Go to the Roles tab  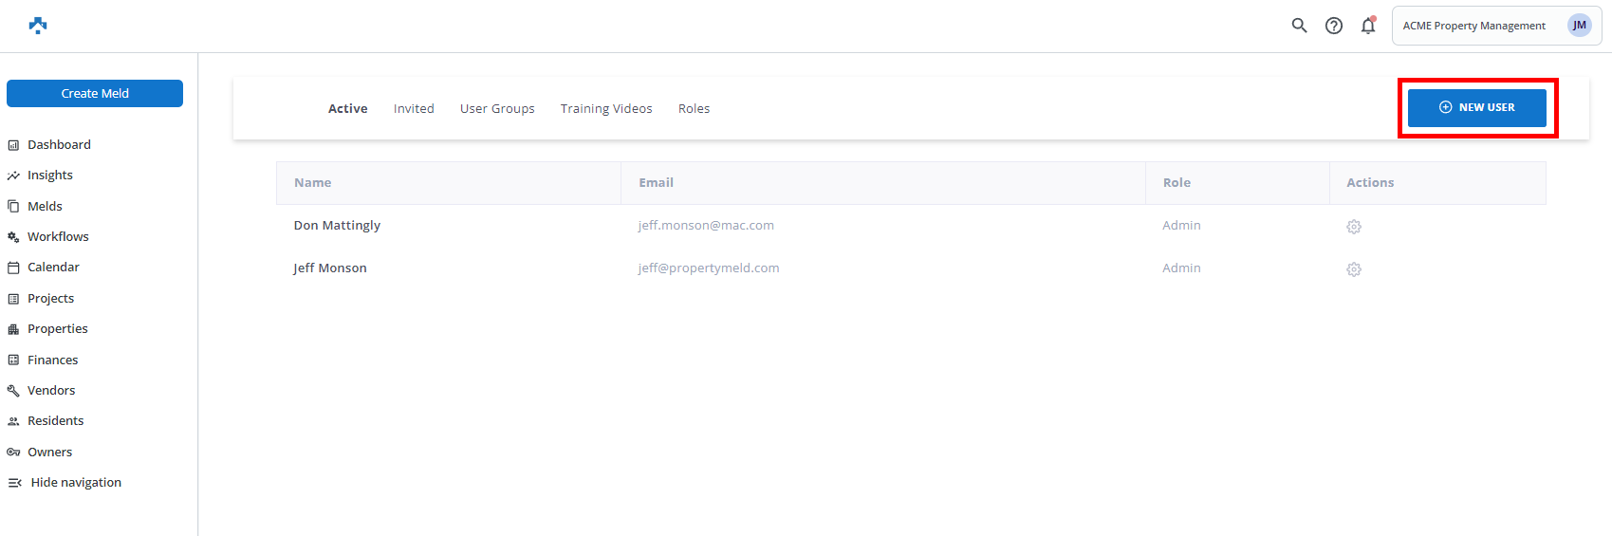[694, 108]
